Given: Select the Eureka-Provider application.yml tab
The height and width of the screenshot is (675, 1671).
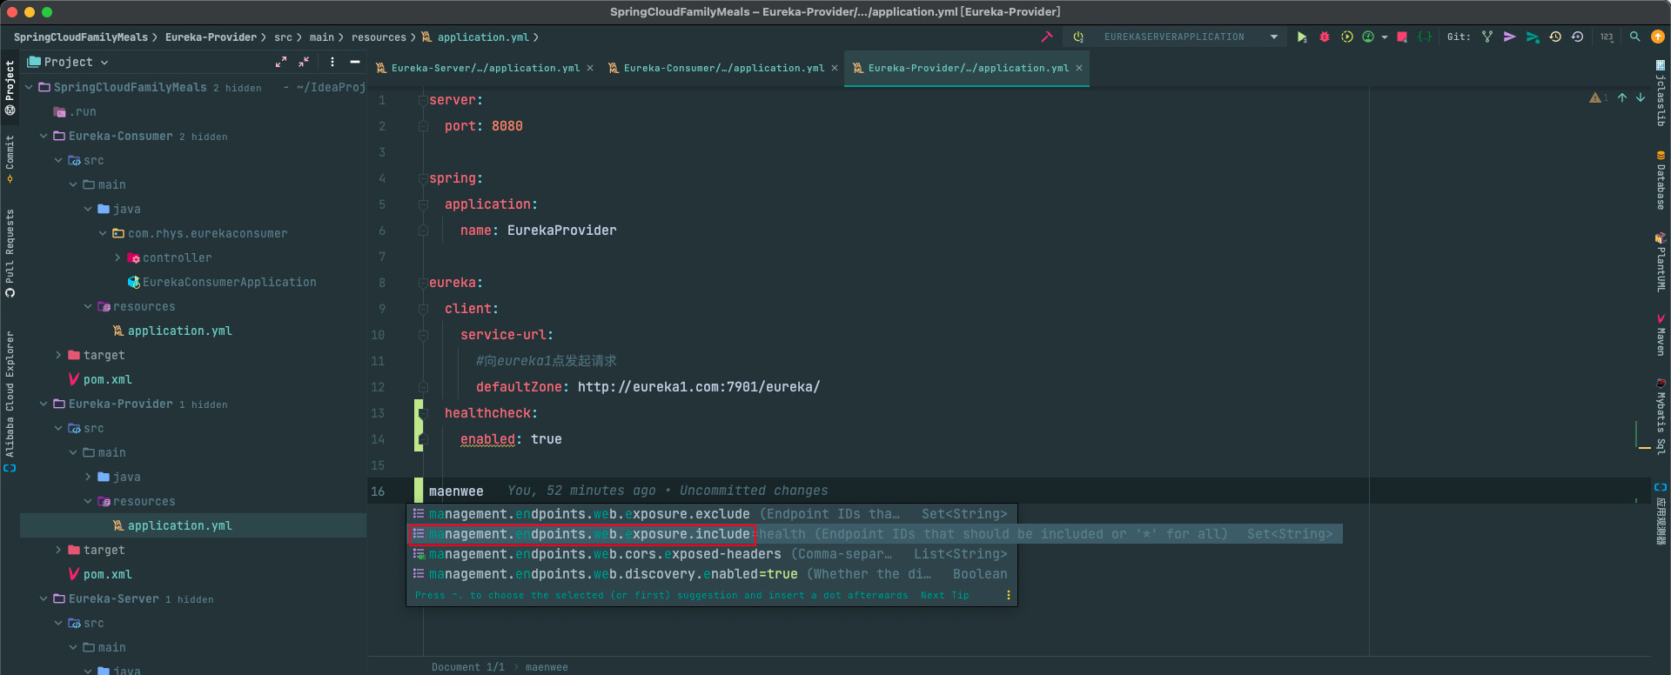Looking at the screenshot, I should tap(967, 68).
